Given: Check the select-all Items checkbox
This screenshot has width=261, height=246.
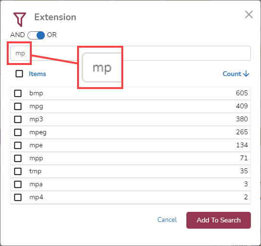Looking at the screenshot, I should pos(19,74).
